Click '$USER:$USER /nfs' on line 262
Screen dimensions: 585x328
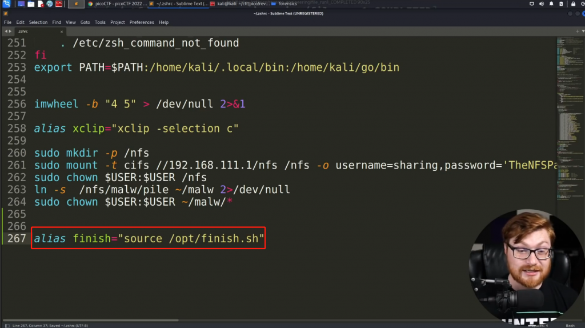click(156, 178)
